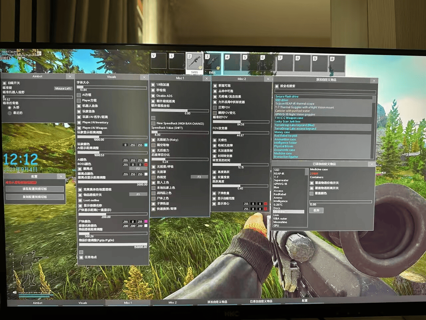This screenshot has width=426, height=320.
Task: Close the Misc 1 panel
Action: [207, 78]
